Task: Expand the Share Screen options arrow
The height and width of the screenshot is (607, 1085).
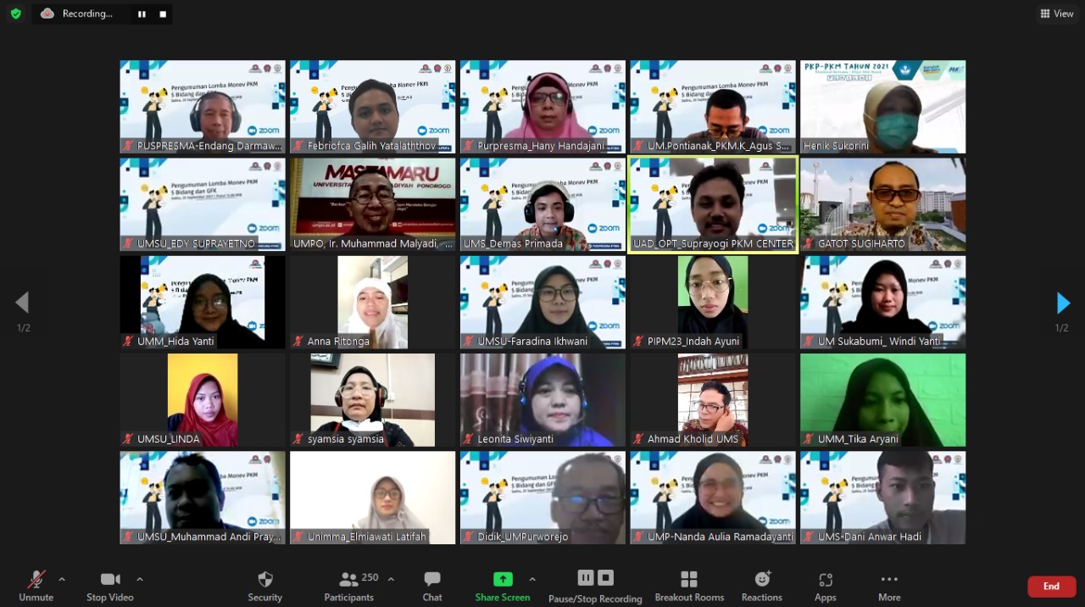Action: (532, 579)
